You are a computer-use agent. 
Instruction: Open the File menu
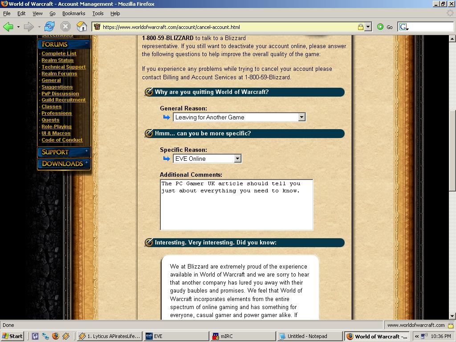7,13
